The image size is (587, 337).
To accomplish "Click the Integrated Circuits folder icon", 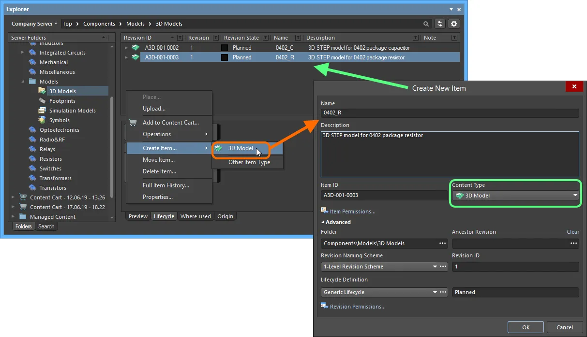I will coord(32,53).
